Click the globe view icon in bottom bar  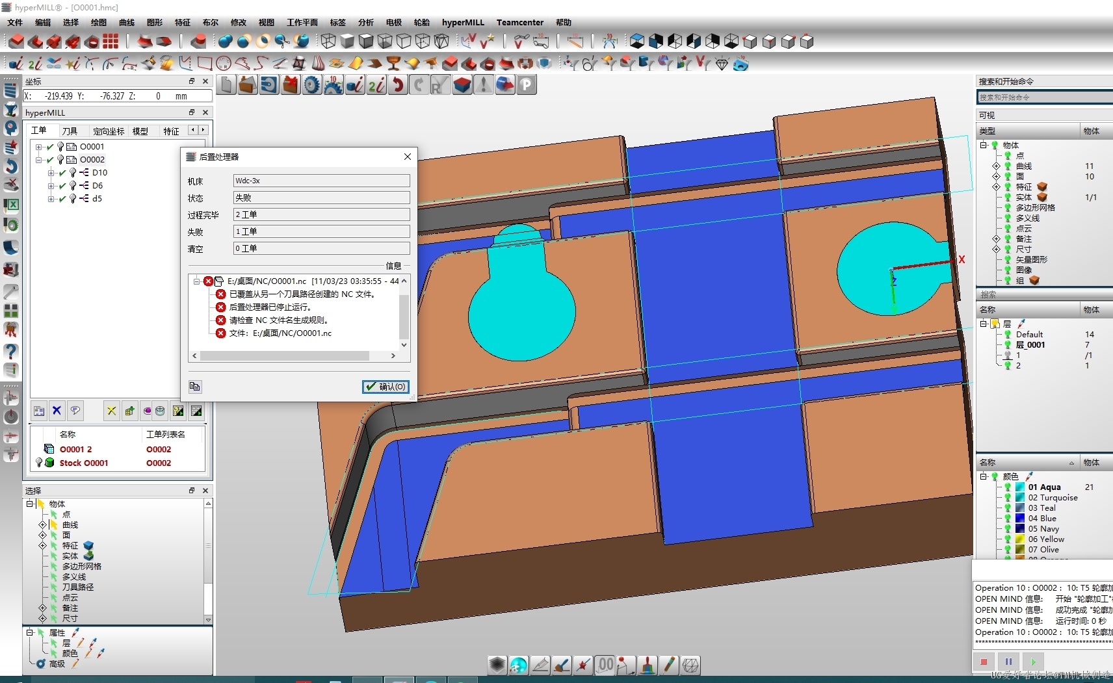click(519, 665)
